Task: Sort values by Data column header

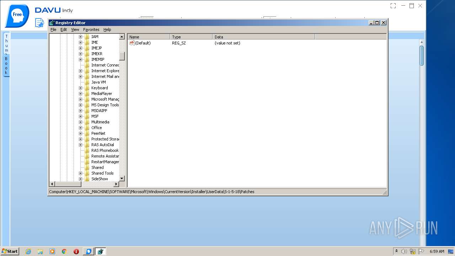Action: [264, 37]
